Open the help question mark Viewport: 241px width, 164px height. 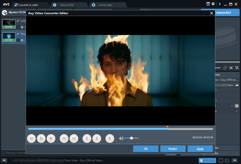click(220, 4)
